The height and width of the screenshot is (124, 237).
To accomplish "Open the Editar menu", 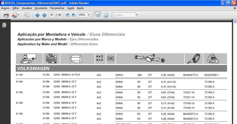I will (x=16, y=8).
